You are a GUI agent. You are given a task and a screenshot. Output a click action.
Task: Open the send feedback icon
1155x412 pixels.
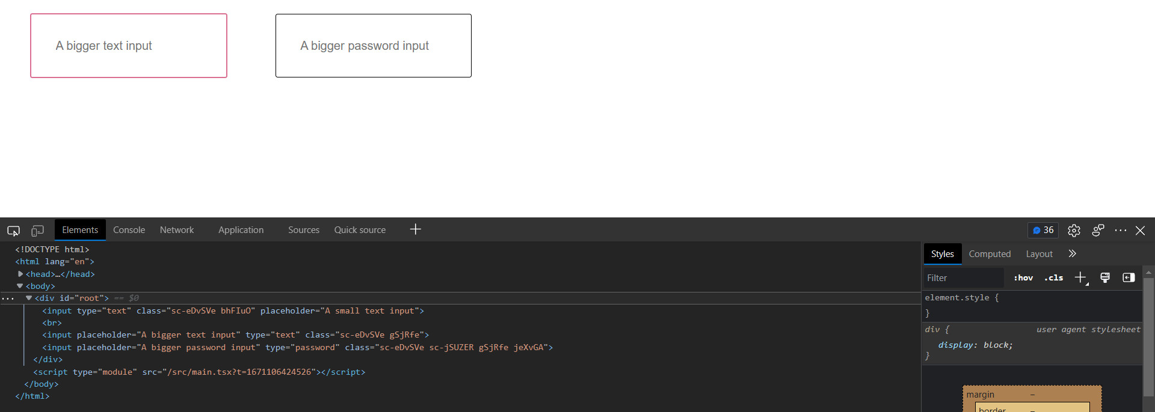1098,231
